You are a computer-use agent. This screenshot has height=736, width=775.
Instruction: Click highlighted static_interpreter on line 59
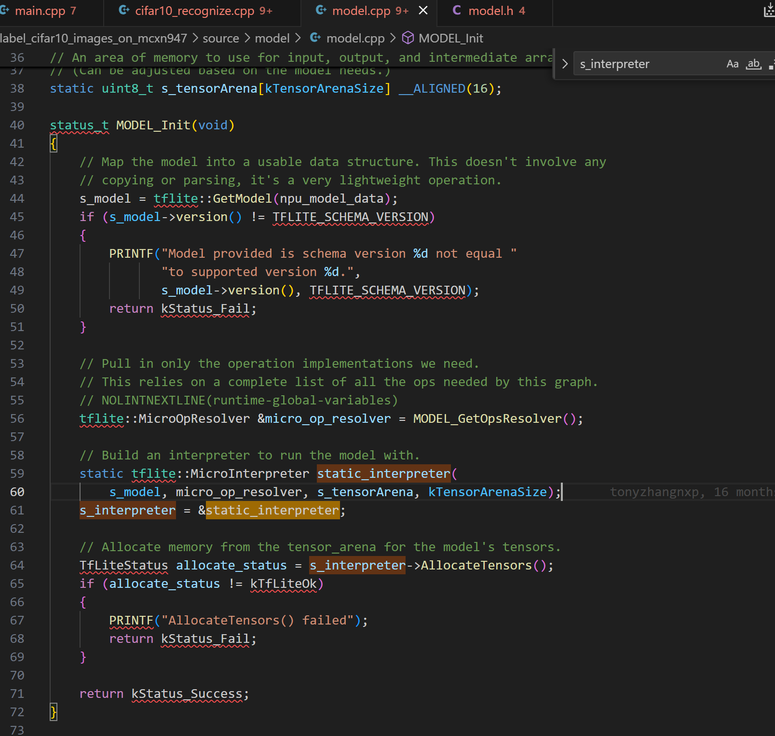(384, 473)
